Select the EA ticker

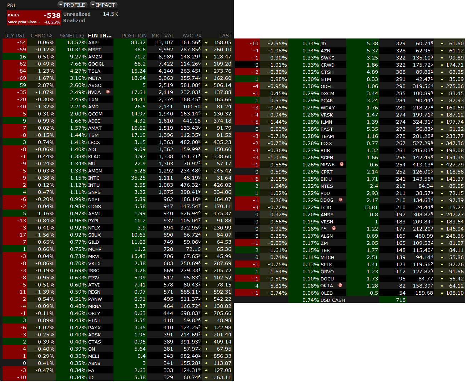click(x=91, y=370)
